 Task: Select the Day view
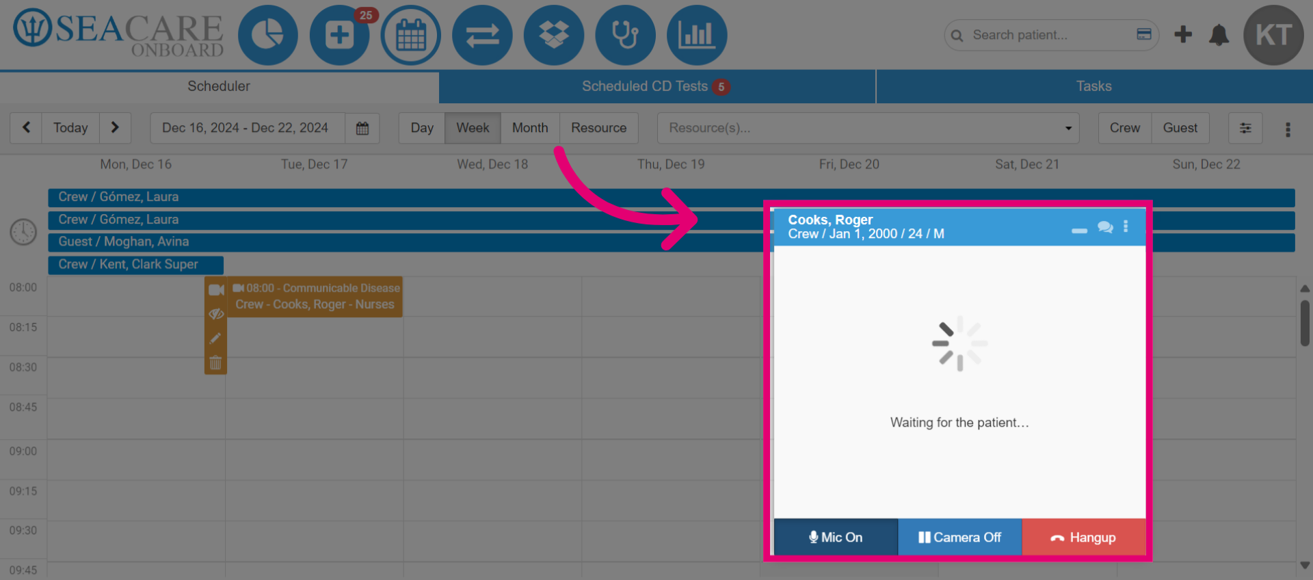tap(422, 128)
